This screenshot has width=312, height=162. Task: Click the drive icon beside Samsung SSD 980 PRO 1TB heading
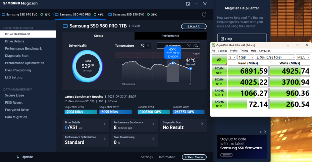tap(65, 26)
